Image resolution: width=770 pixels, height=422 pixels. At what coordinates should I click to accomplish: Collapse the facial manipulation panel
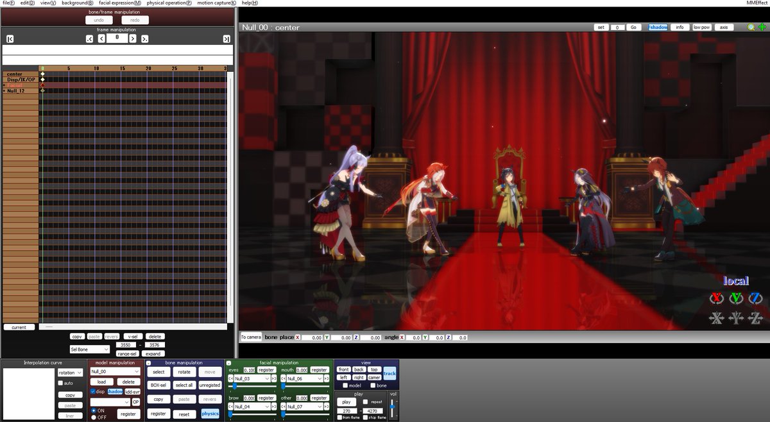[228, 363]
